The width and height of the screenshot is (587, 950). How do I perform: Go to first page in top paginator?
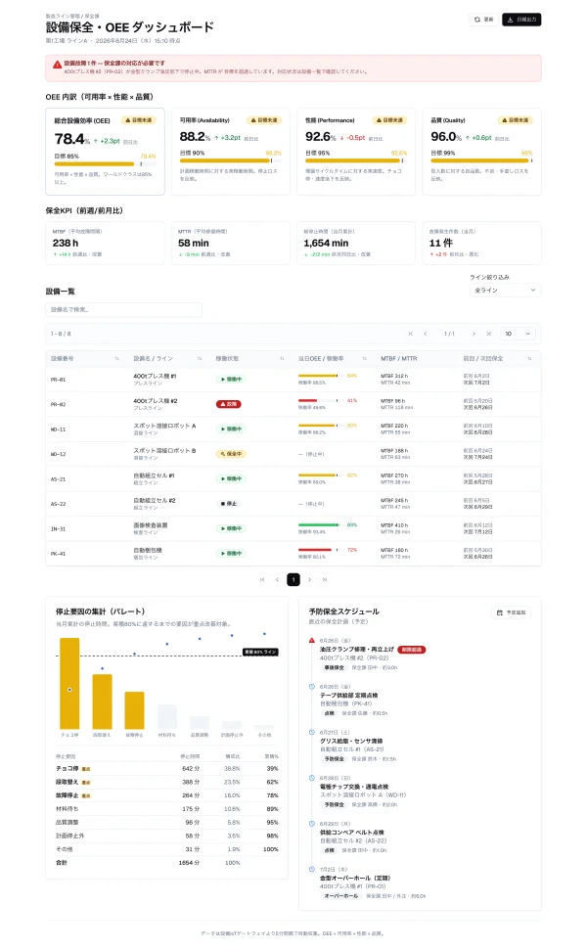pyautogui.click(x=411, y=334)
